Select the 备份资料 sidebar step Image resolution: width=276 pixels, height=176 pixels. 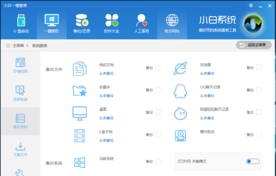tap(20, 121)
